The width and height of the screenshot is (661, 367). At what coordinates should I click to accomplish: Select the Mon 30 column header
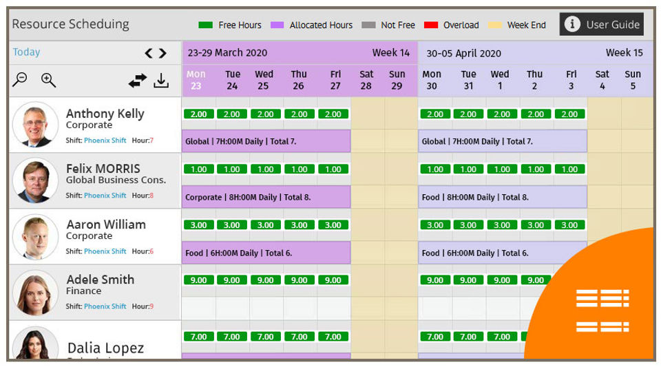(432, 80)
